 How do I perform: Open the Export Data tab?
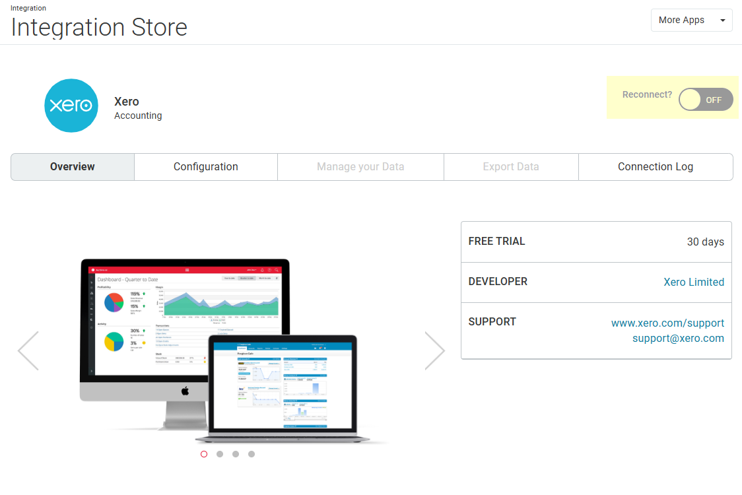click(511, 166)
